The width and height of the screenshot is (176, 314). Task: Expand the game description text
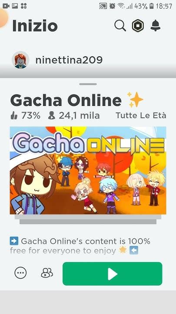(x=80, y=246)
